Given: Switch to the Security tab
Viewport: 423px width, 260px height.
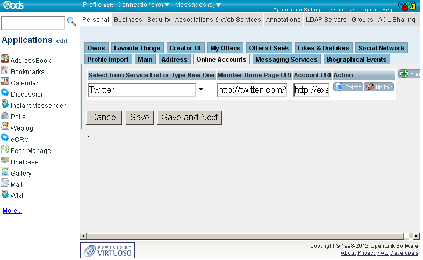Looking at the screenshot, I should [x=159, y=20].
